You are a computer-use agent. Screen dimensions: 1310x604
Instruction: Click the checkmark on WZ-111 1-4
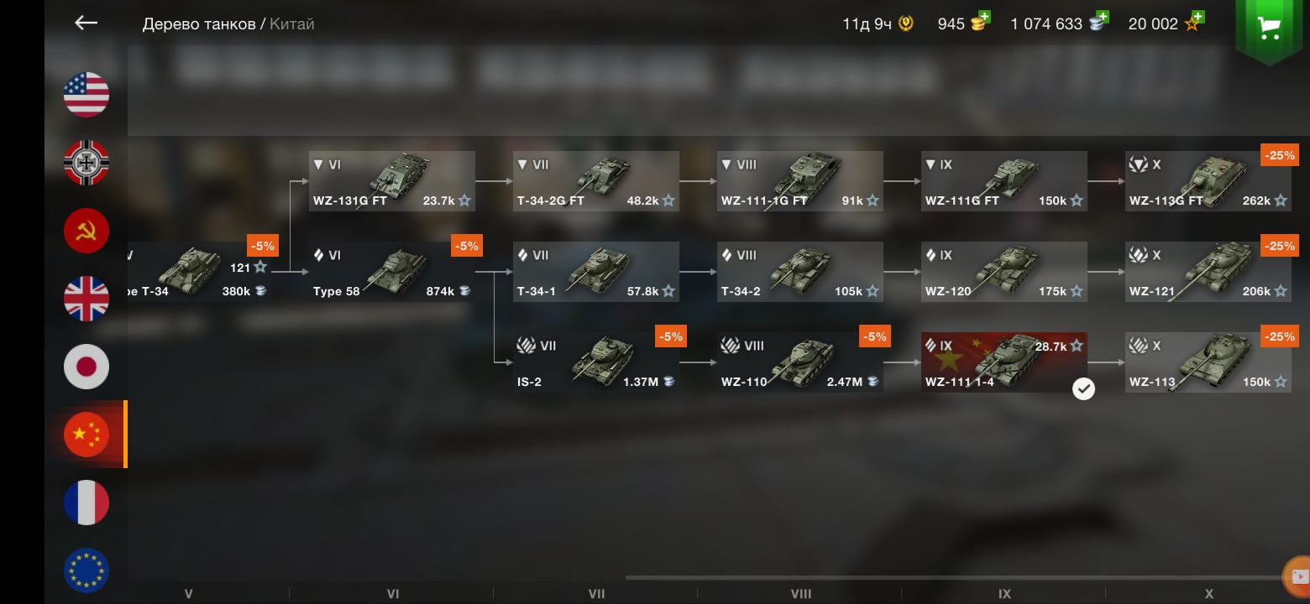point(1084,389)
